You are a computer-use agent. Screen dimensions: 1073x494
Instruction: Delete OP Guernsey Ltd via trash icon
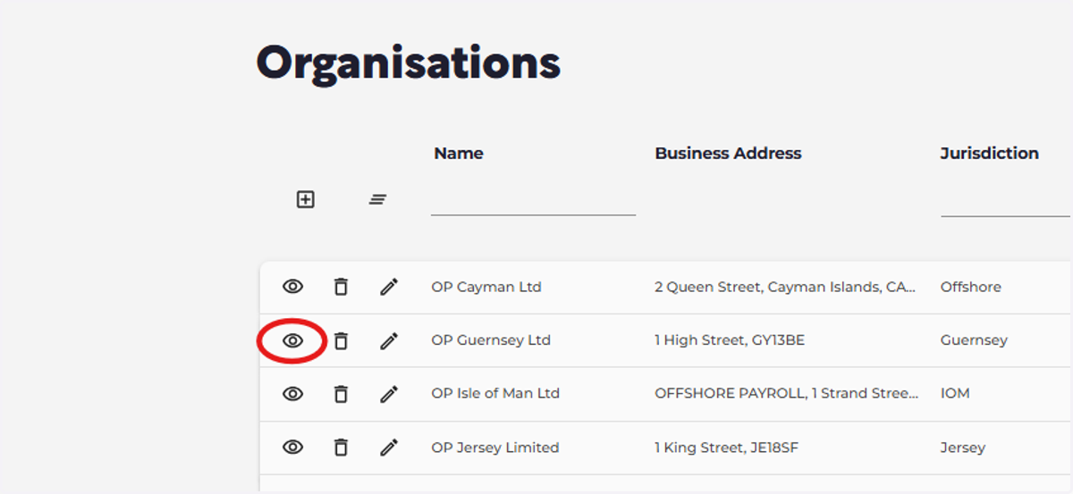point(341,340)
